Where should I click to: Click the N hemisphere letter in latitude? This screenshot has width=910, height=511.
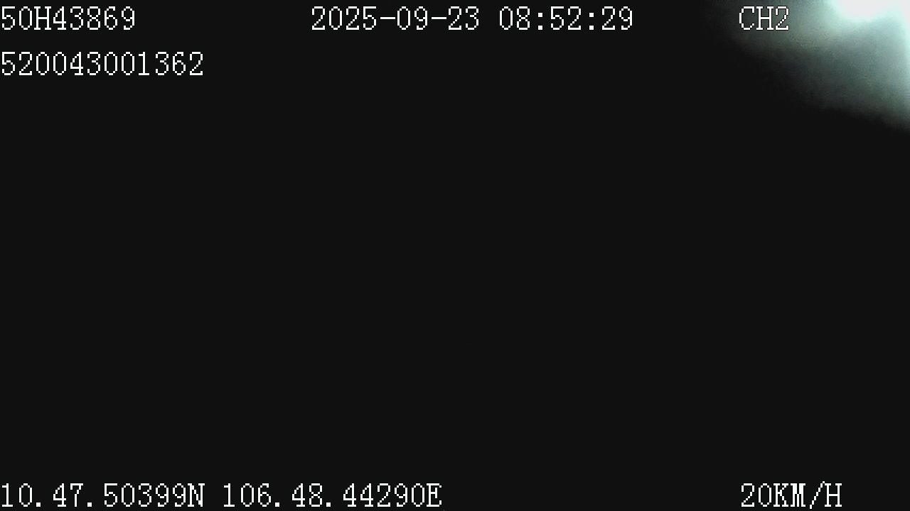pos(196,495)
